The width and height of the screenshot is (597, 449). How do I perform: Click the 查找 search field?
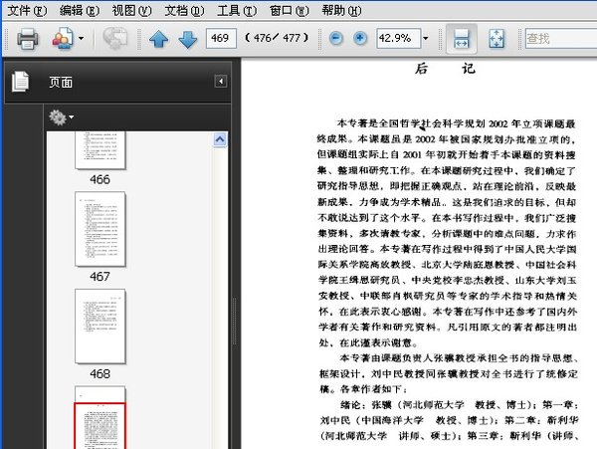[559, 39]
